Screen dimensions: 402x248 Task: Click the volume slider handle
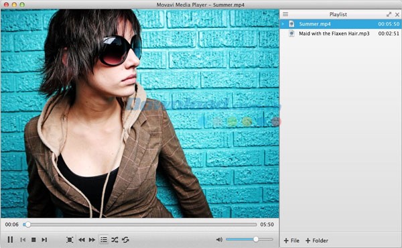[256, 239]
